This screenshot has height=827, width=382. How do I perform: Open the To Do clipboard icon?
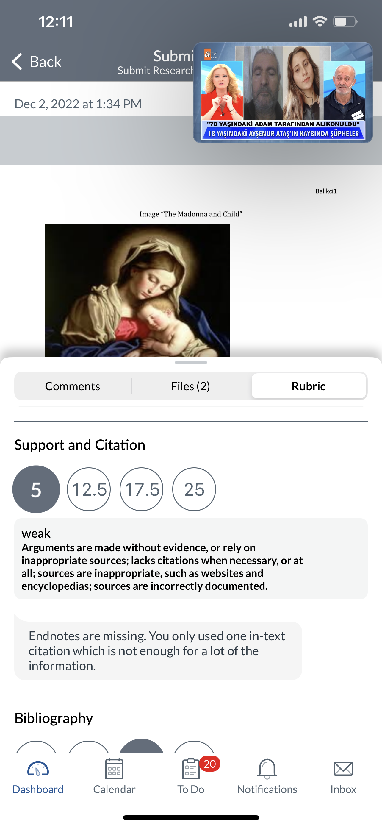tap(191, 769)
